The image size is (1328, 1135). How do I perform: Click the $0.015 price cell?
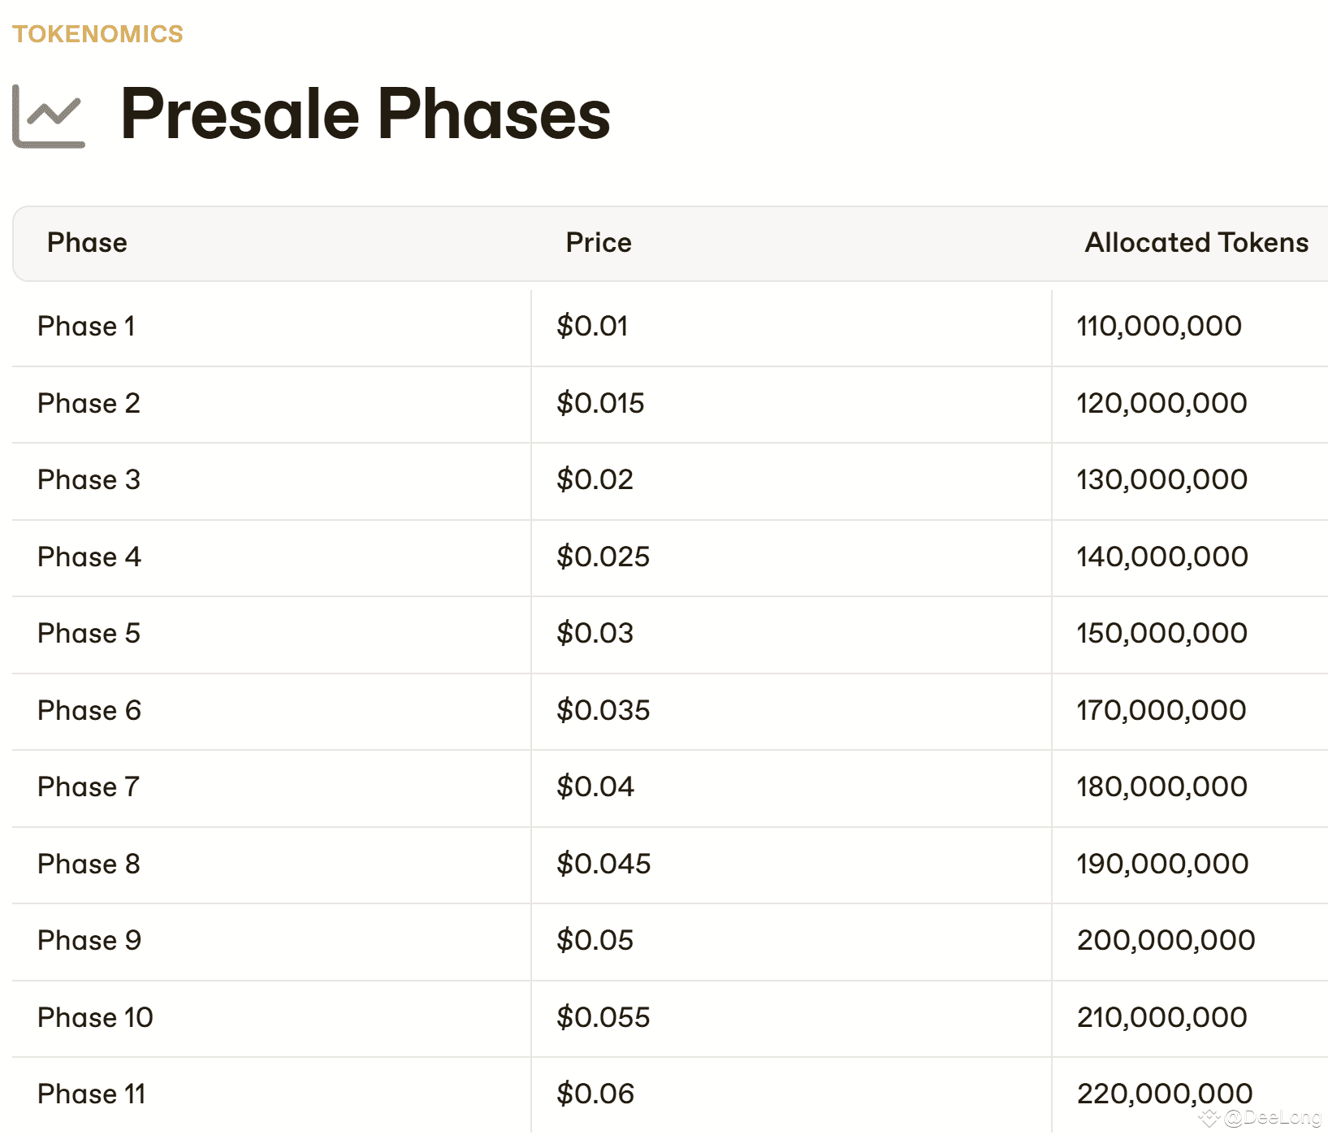click(600, 403)
